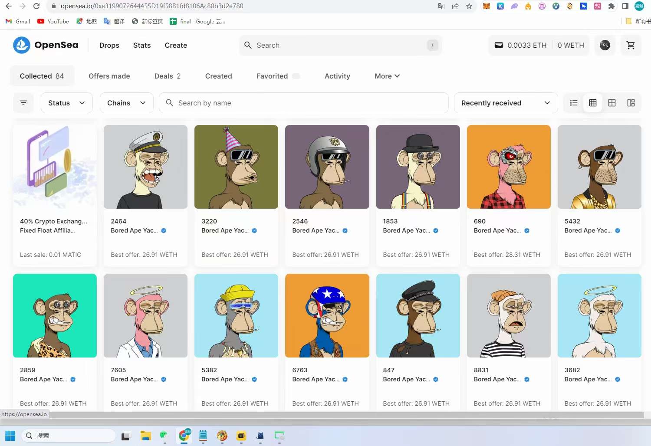Click the 0 WETH balance
The image size is (651, 446).
click(x=571, y=45)
